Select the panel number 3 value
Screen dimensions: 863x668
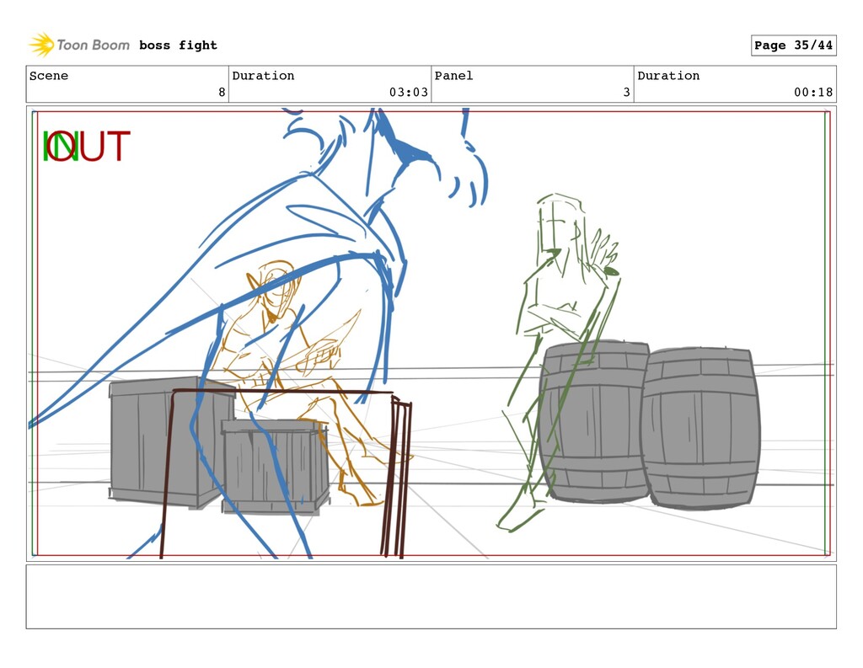626,92
